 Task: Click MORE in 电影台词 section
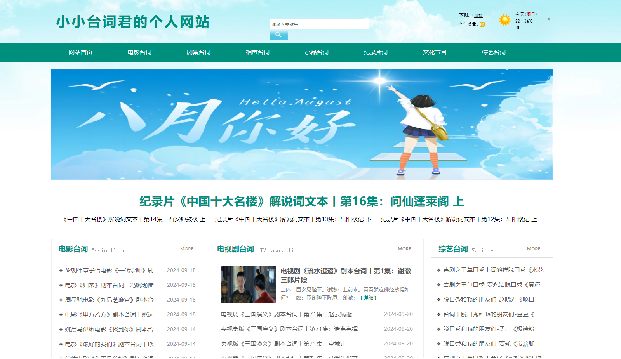[x=187, y=249]
